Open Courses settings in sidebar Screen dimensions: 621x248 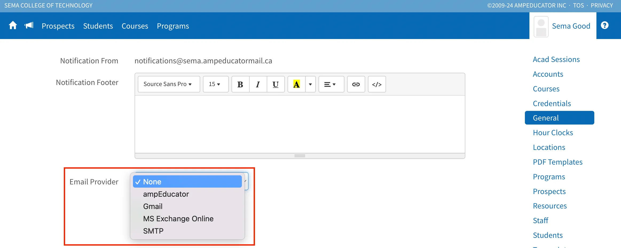pos(546,89)
